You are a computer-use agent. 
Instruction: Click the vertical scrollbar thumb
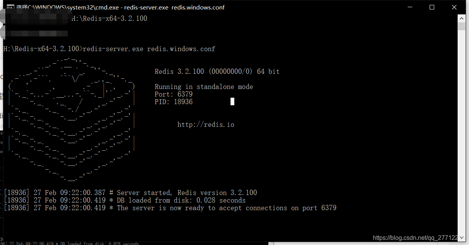pyautogui.click(x=461, y=27)
